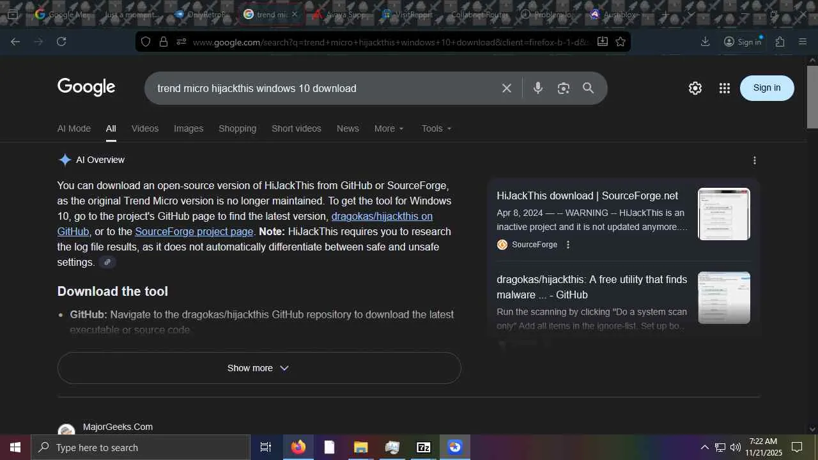Open the 'SourceForge project page' link
The height and width of the screenshot is (460, 818).
pos(194,231)
